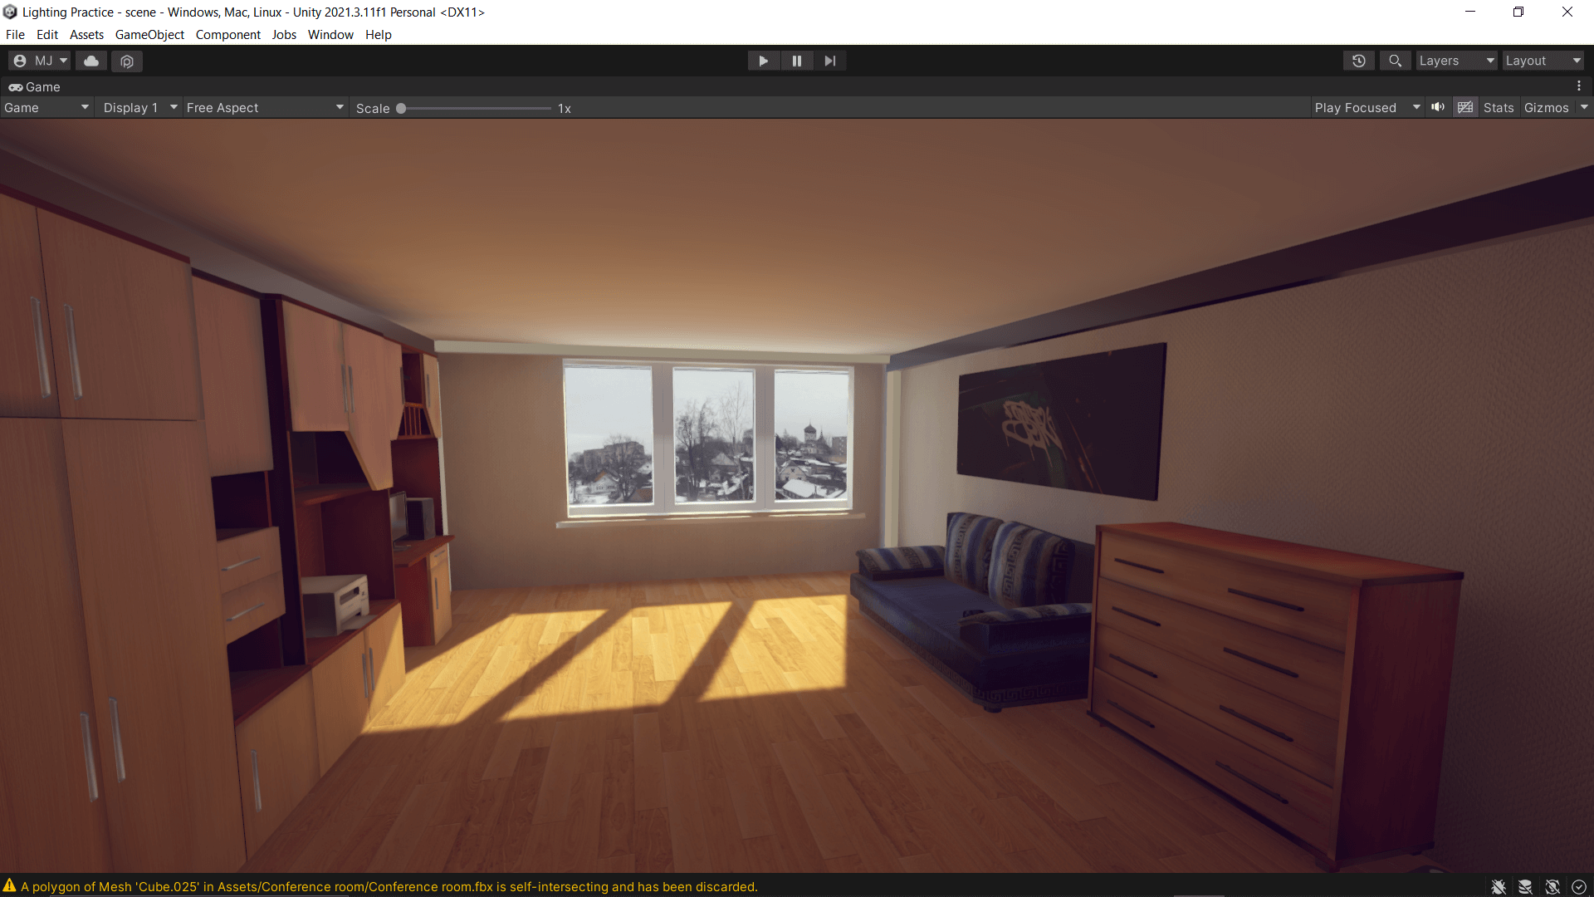Click the MJ account button
Image resolution: width=1594 pixels, height=897 pixels.
pos(40,61)
